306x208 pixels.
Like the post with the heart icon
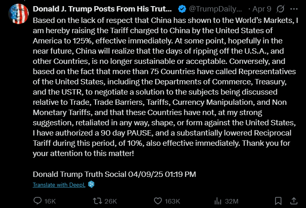point(158,201)
